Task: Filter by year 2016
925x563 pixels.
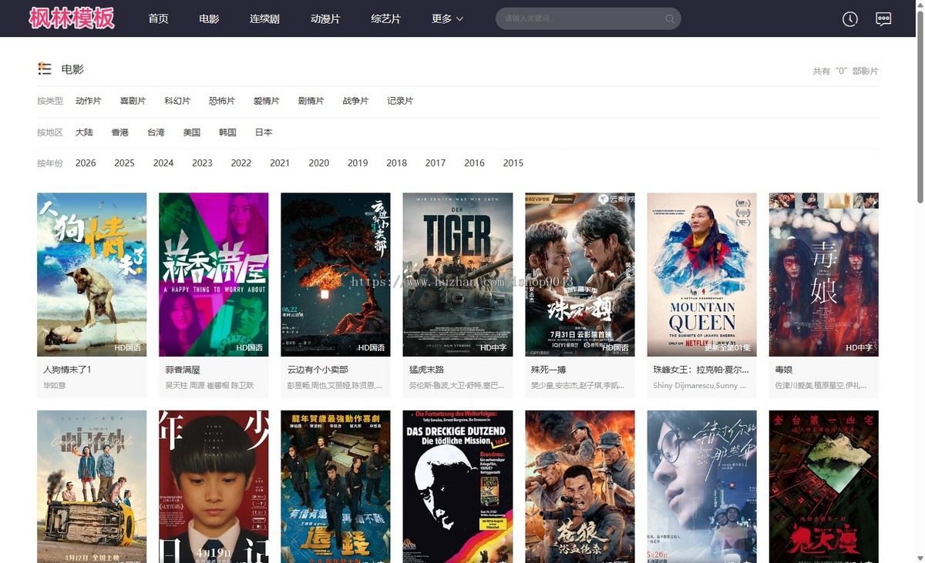Action: pos(475,163)
